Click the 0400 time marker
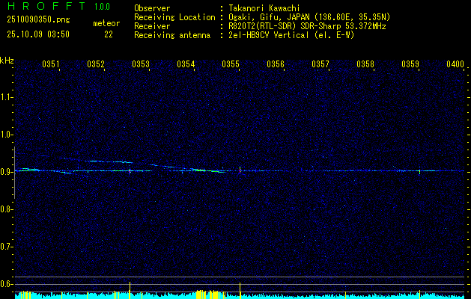This screenshot has height=299, width=471. coord(455,64)
